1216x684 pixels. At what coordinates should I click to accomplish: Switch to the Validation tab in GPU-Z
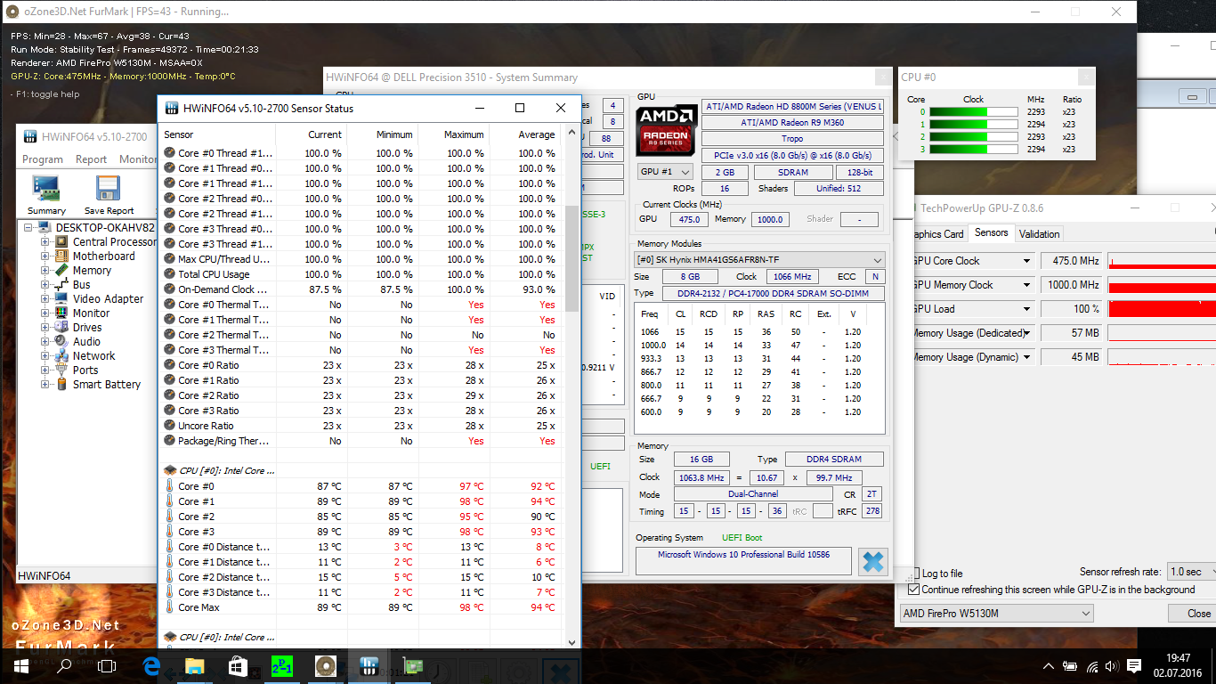1039,234
